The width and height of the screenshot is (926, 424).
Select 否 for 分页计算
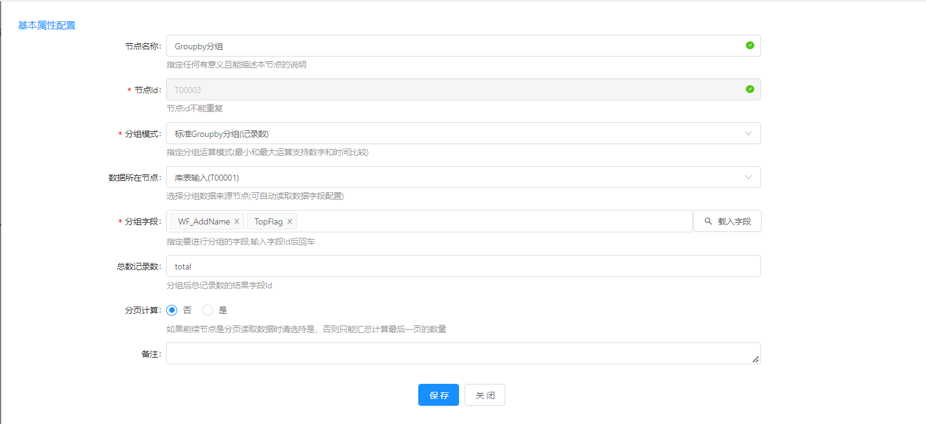click(172, 310)
